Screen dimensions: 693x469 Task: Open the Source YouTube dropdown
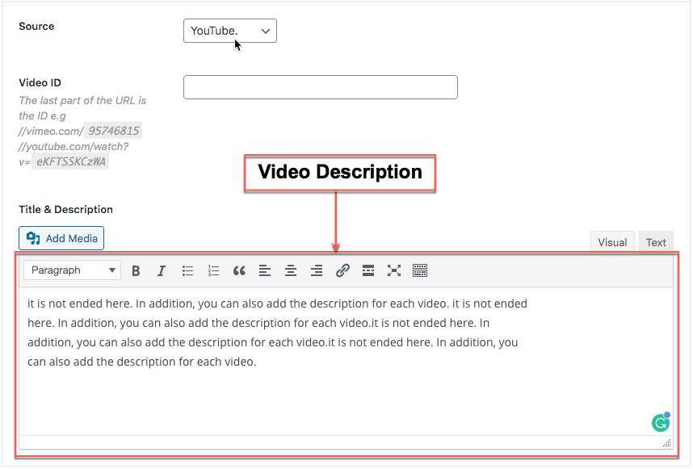[230, 31]
